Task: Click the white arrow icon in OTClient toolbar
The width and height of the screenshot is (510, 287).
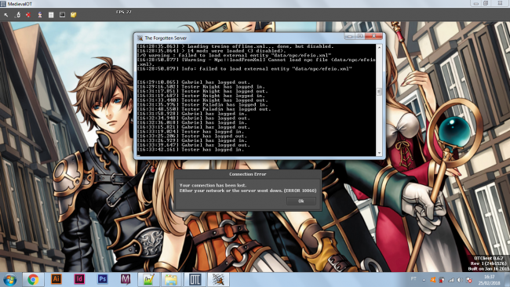Action: tap(5, 15)
